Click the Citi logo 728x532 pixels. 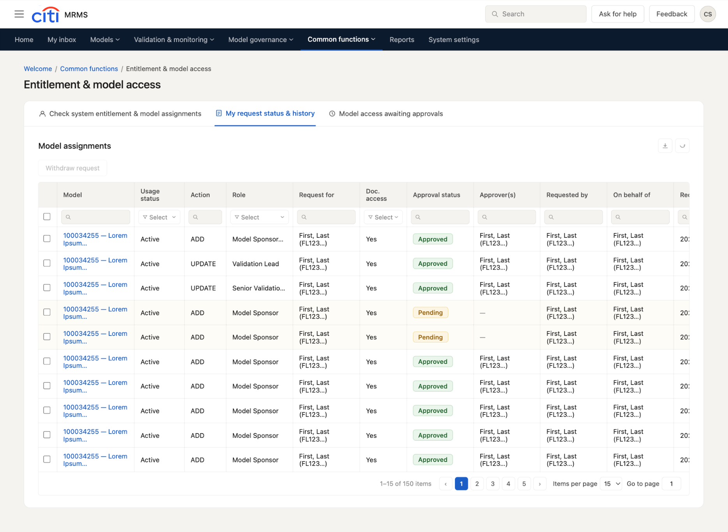46,14
